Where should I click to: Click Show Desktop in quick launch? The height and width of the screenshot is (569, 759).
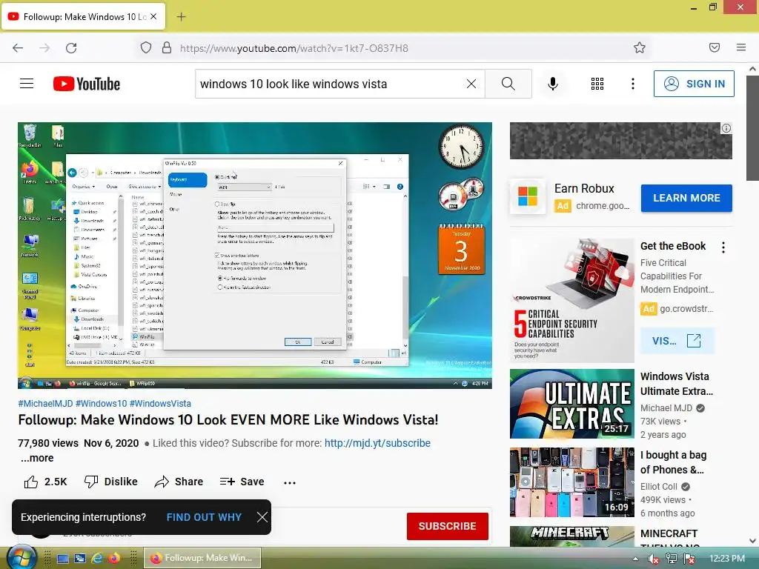63,559
